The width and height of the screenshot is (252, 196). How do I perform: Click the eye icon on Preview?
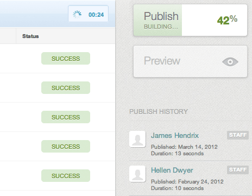(x=230, y=62)
